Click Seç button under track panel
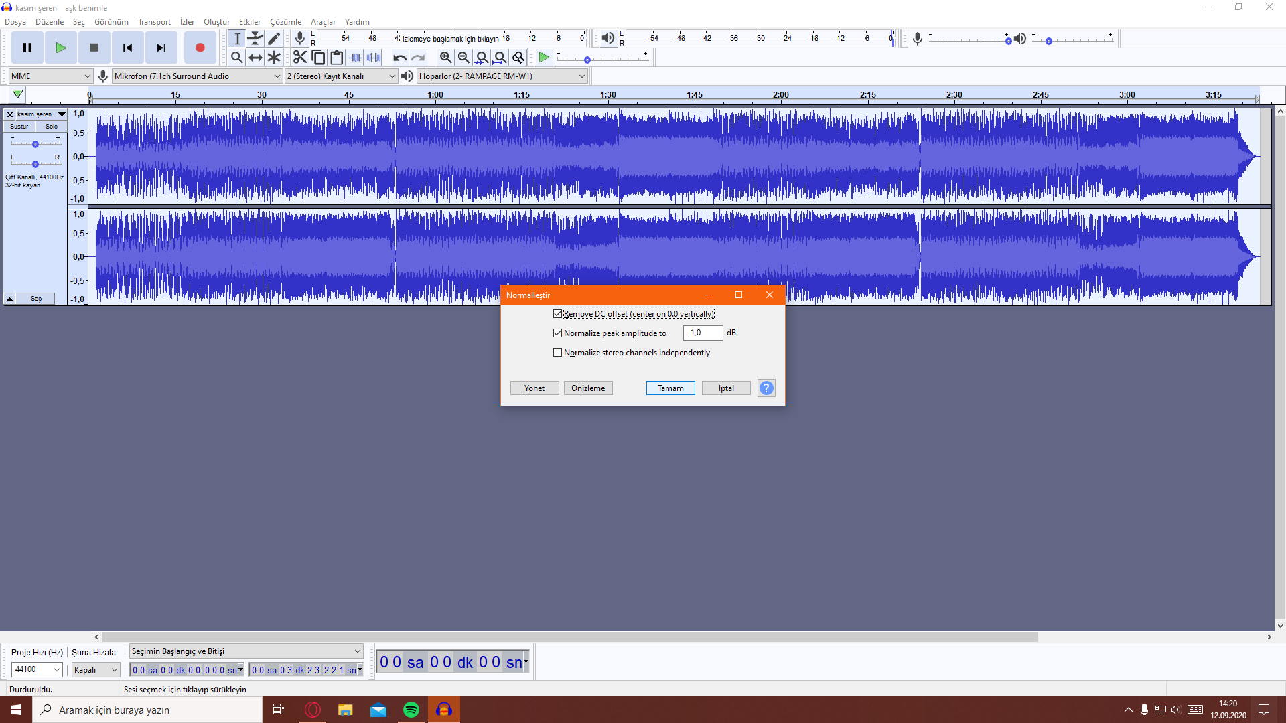 (x=36, y=299)
